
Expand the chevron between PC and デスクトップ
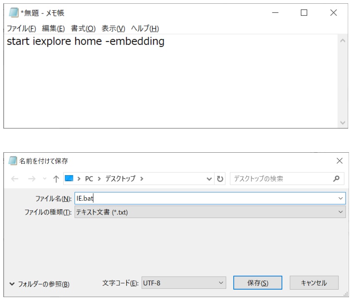click(x=99, y=179)
